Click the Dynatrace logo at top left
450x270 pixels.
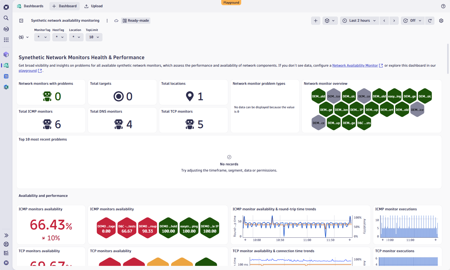(6, 7)
